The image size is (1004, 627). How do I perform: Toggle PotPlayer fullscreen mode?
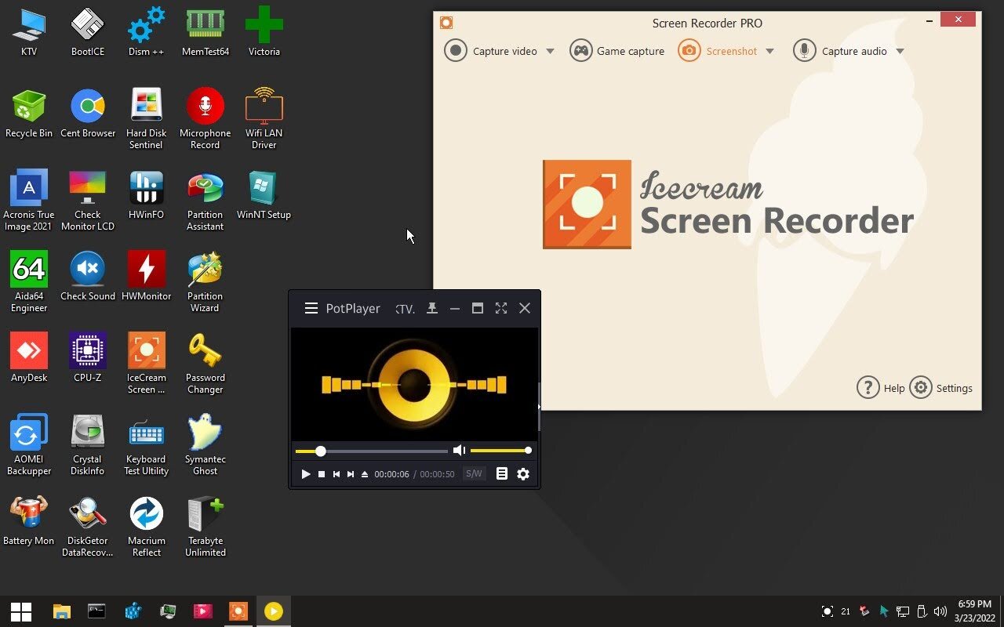click(501, 309)
